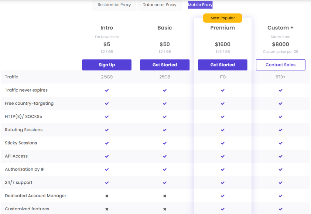Click Premium checkmark for API Access
The image size is (311, 214).
223,156
